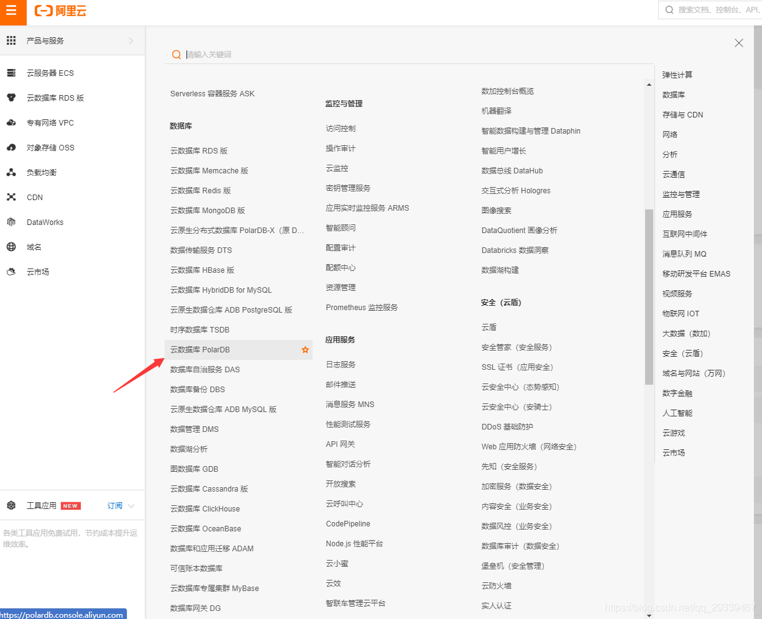Image resolution: width=762 pixels, height=619 pixels.
Task: Click the CDN icon in sidebar
Action: coord(11,197)
